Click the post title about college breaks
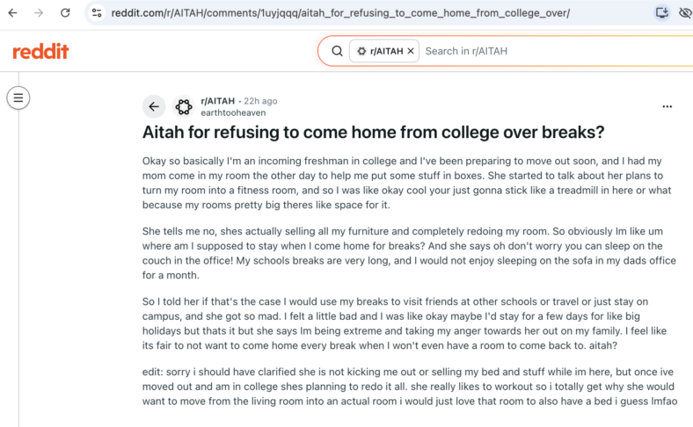This screenshot has height=427, width=693. coord(373,132)
